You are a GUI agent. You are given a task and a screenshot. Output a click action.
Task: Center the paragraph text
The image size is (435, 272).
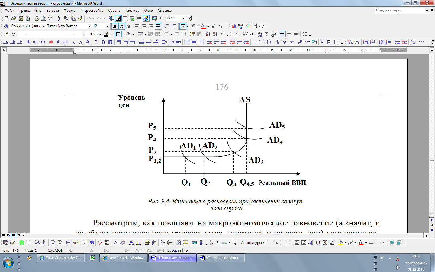pyautogui.click(x=144, y=26)
